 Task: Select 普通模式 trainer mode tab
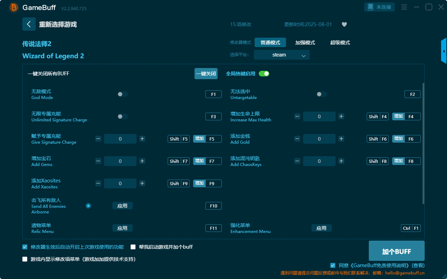point(270,43)
